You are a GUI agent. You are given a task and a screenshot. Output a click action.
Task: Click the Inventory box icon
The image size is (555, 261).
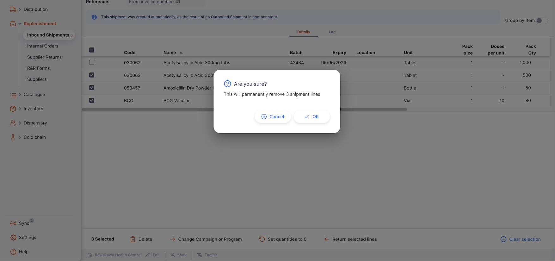point(13,109)
